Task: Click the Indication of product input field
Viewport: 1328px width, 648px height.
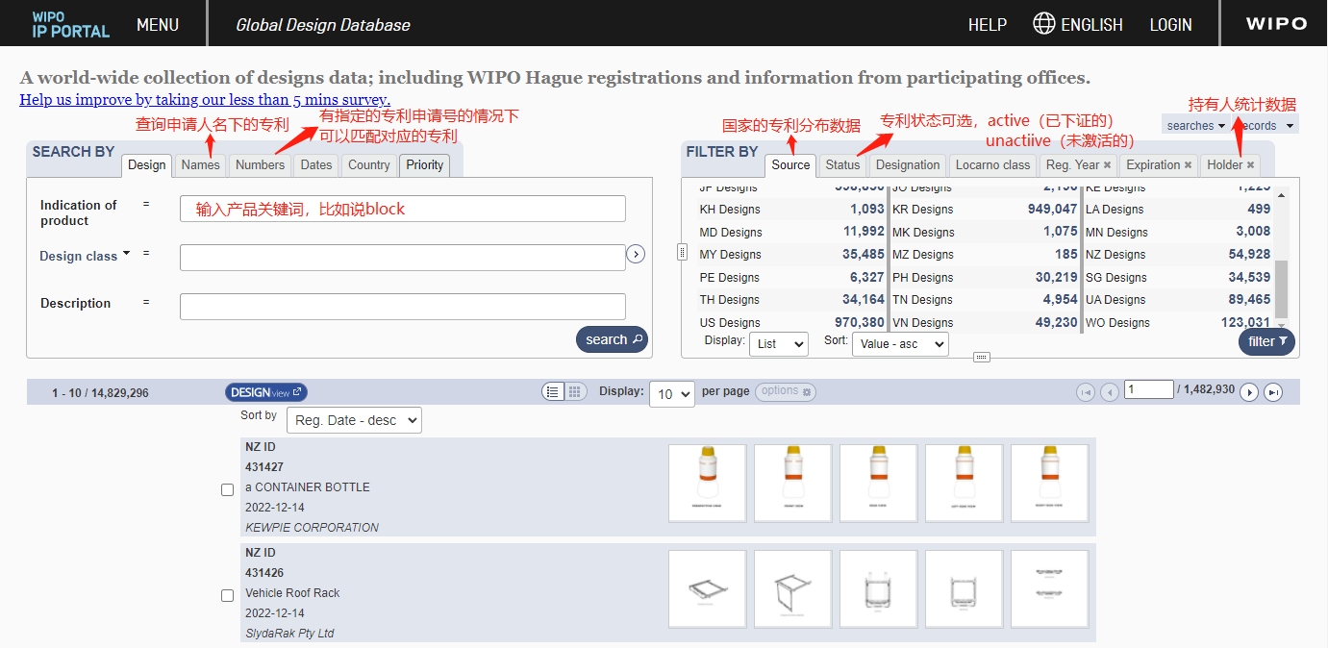Action: [x=402, y=209]
